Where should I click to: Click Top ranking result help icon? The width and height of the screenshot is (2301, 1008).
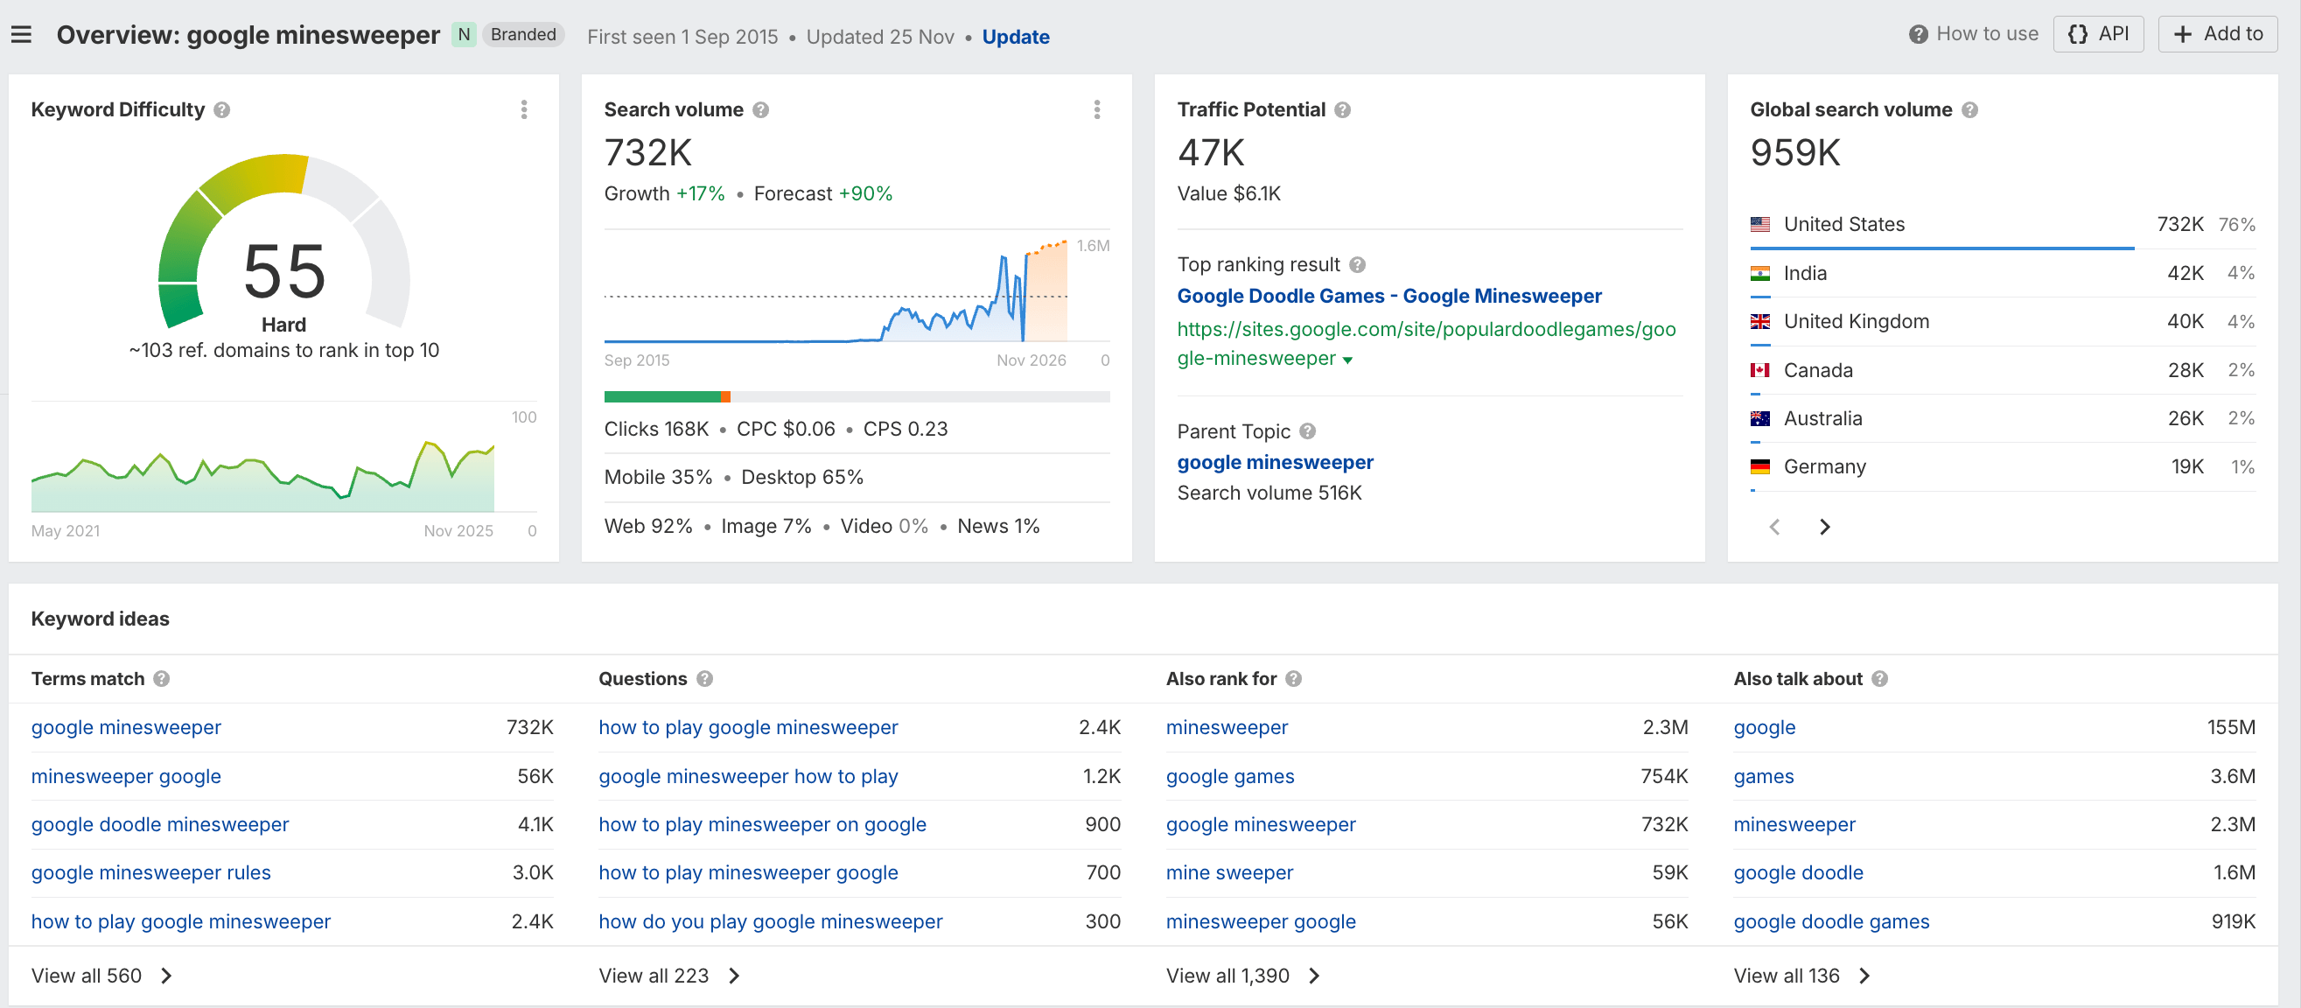pos(1358,264)
